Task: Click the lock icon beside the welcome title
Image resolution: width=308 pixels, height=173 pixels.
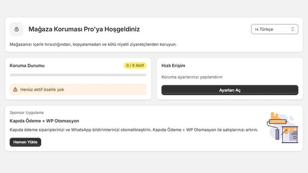Action: tap(17, 29)
